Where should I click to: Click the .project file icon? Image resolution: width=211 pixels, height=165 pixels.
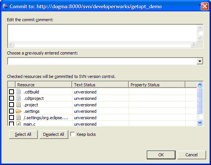(x=19, y=105)
